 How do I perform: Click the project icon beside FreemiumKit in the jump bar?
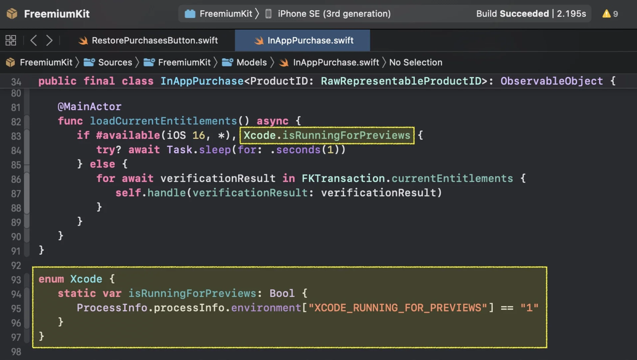10,62
